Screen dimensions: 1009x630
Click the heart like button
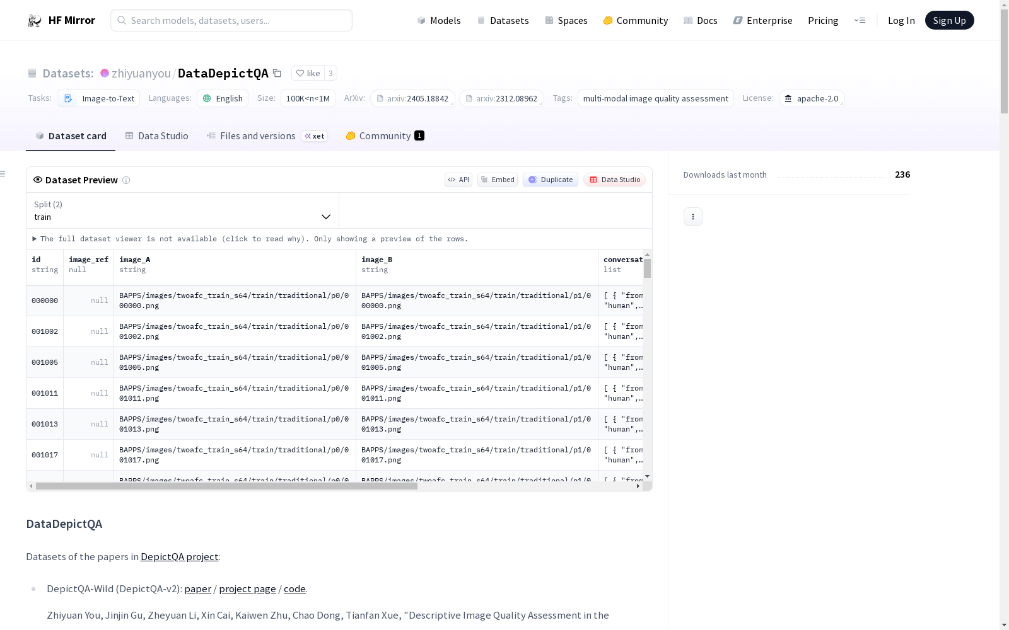pyautogui.click(x=308, y=73)
